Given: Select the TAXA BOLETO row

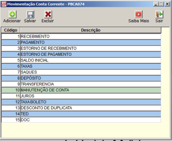Looking at the screenshot, I should coord(81,102).
